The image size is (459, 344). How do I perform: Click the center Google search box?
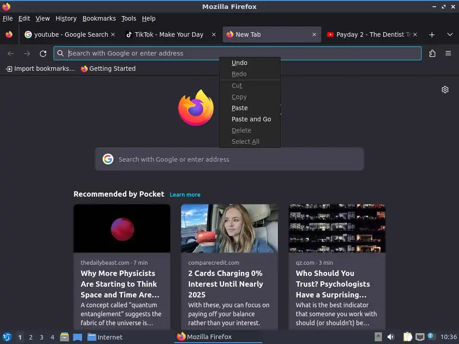229,159
